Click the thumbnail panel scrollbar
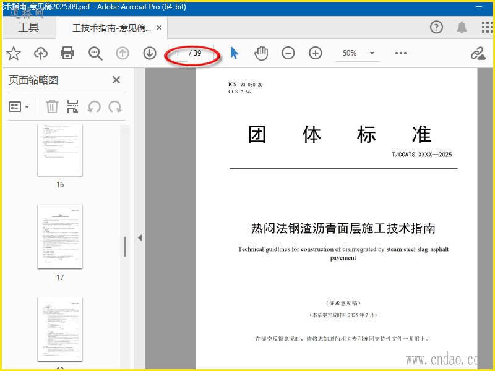This screenshot has width=495, height=371. [x=125, y=247]
